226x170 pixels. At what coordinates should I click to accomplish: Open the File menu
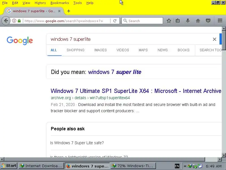pyautogui.click(x=5, y=3)
